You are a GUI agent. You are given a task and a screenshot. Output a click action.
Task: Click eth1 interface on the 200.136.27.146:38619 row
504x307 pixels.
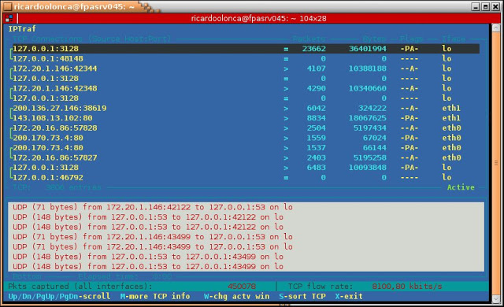pyautogui.click(x=451, y=108)
